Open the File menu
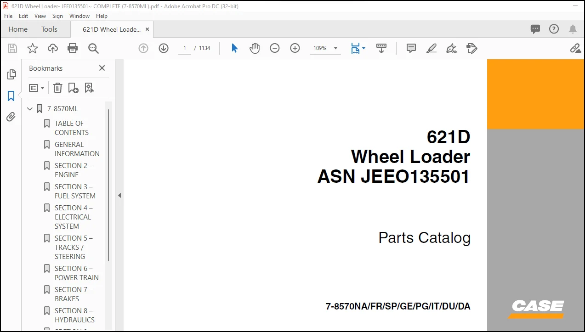 click(8, 16)
